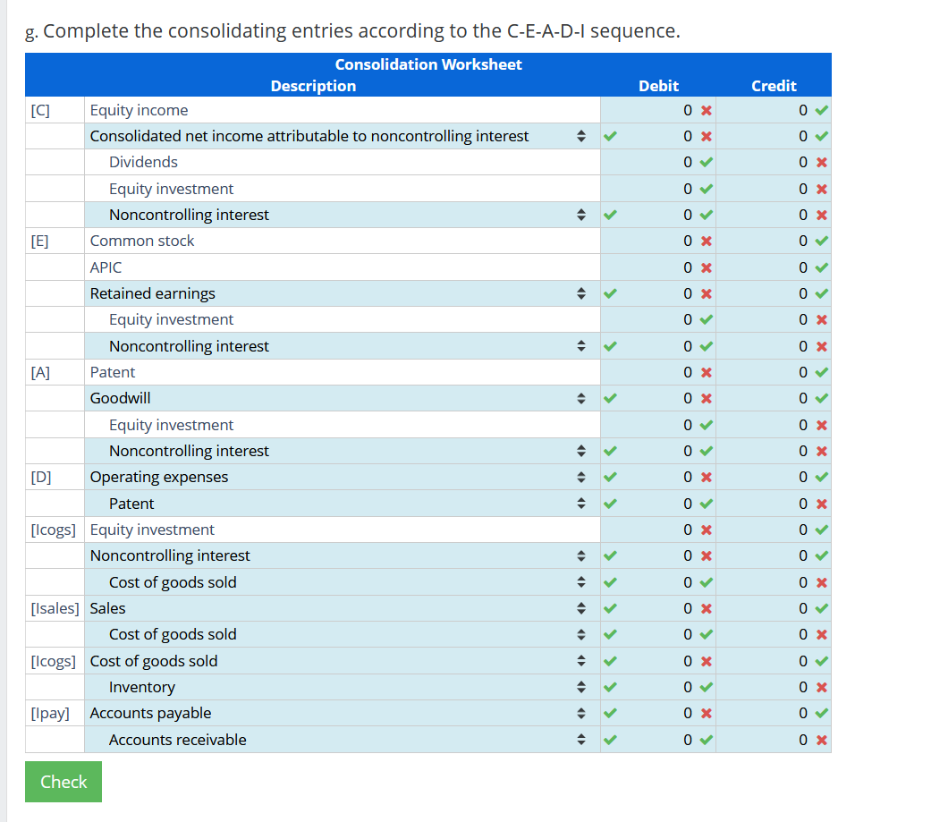This screenshot has width=948, height=822.
Task: Open the Operating expenses account dropdown
Action: pyautogui.click(x=343, y=477)
